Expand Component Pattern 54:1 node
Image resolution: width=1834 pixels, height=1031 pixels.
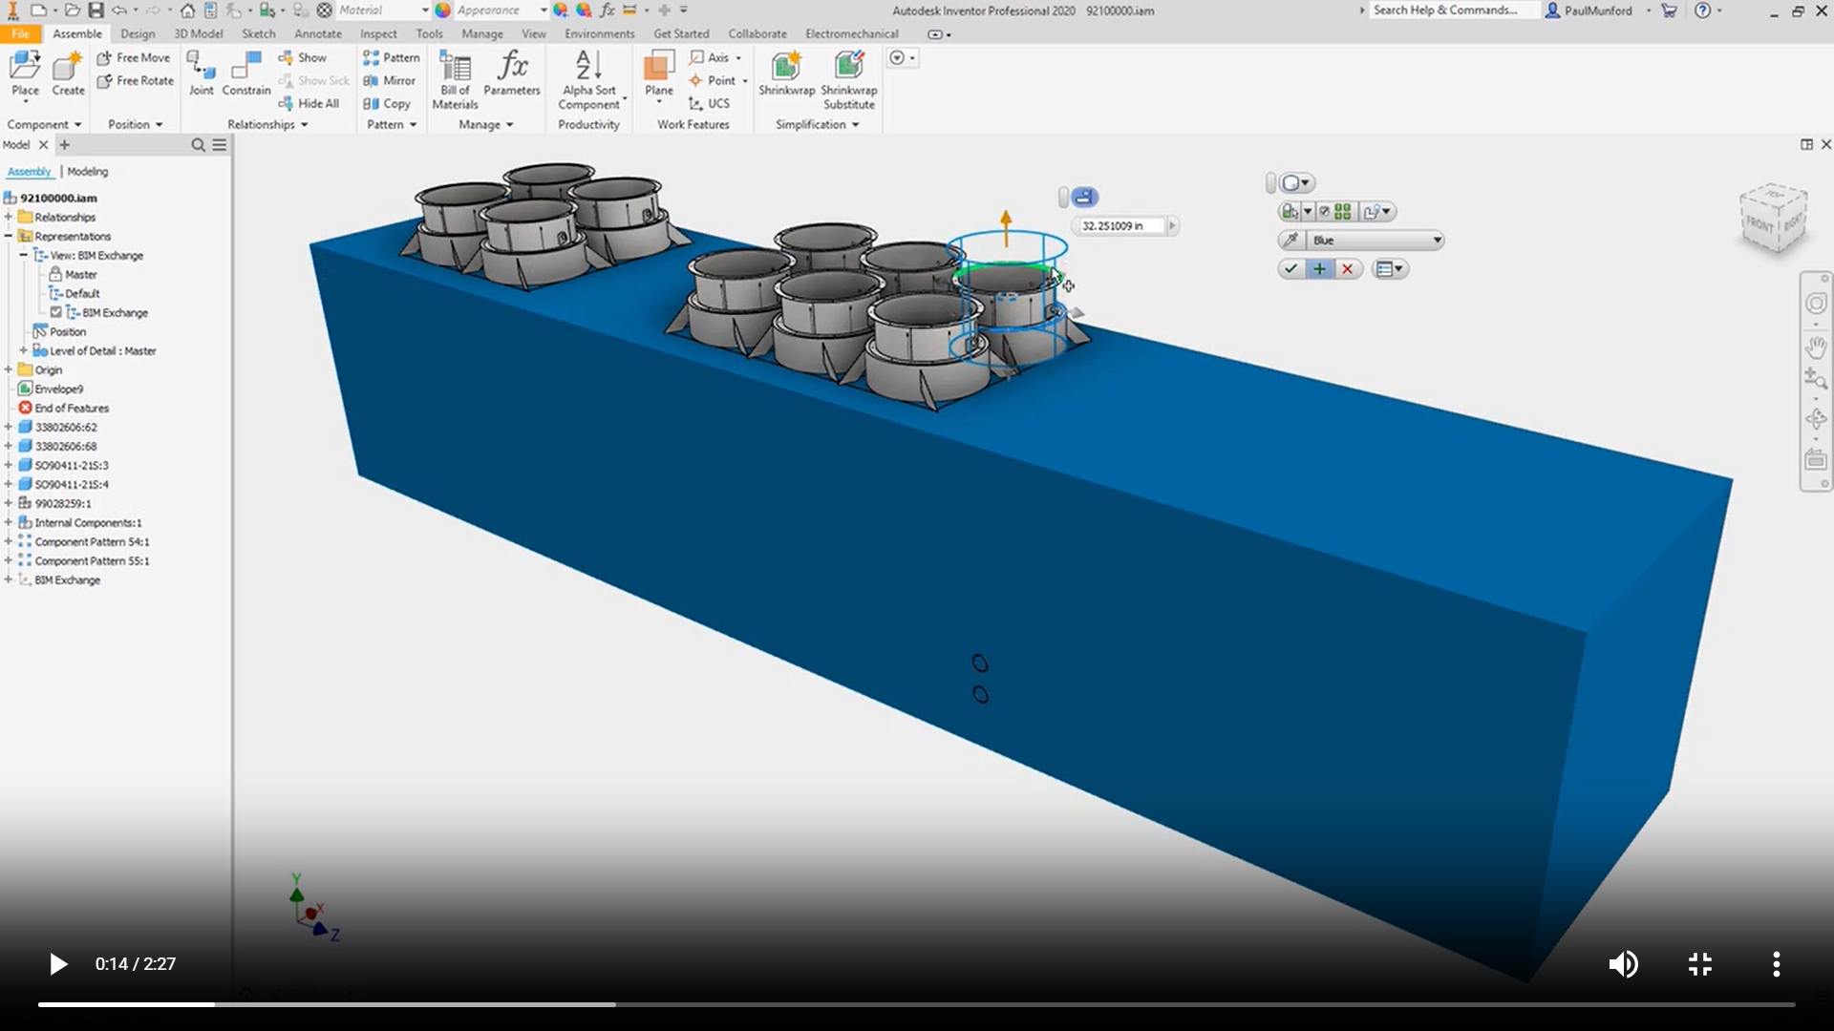point(9,541)
